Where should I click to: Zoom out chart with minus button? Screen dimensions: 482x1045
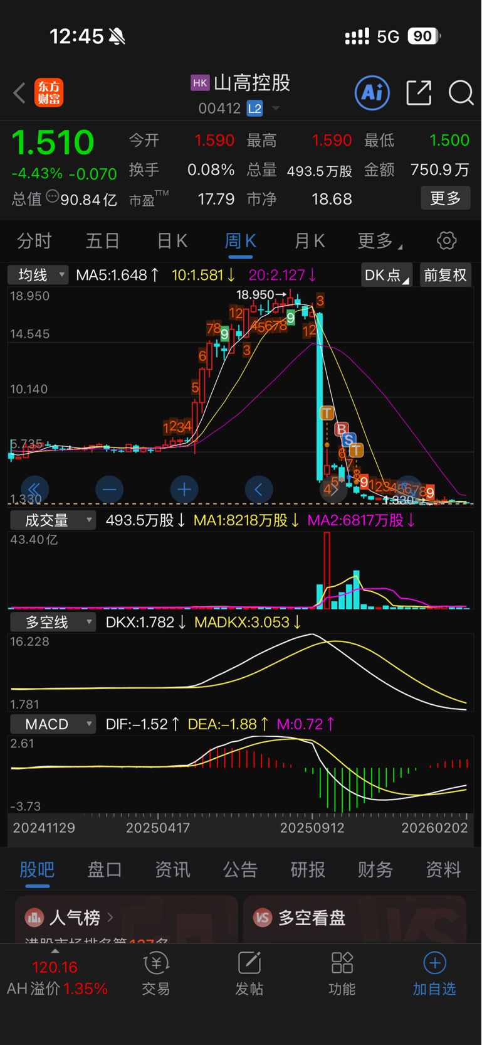109,489
